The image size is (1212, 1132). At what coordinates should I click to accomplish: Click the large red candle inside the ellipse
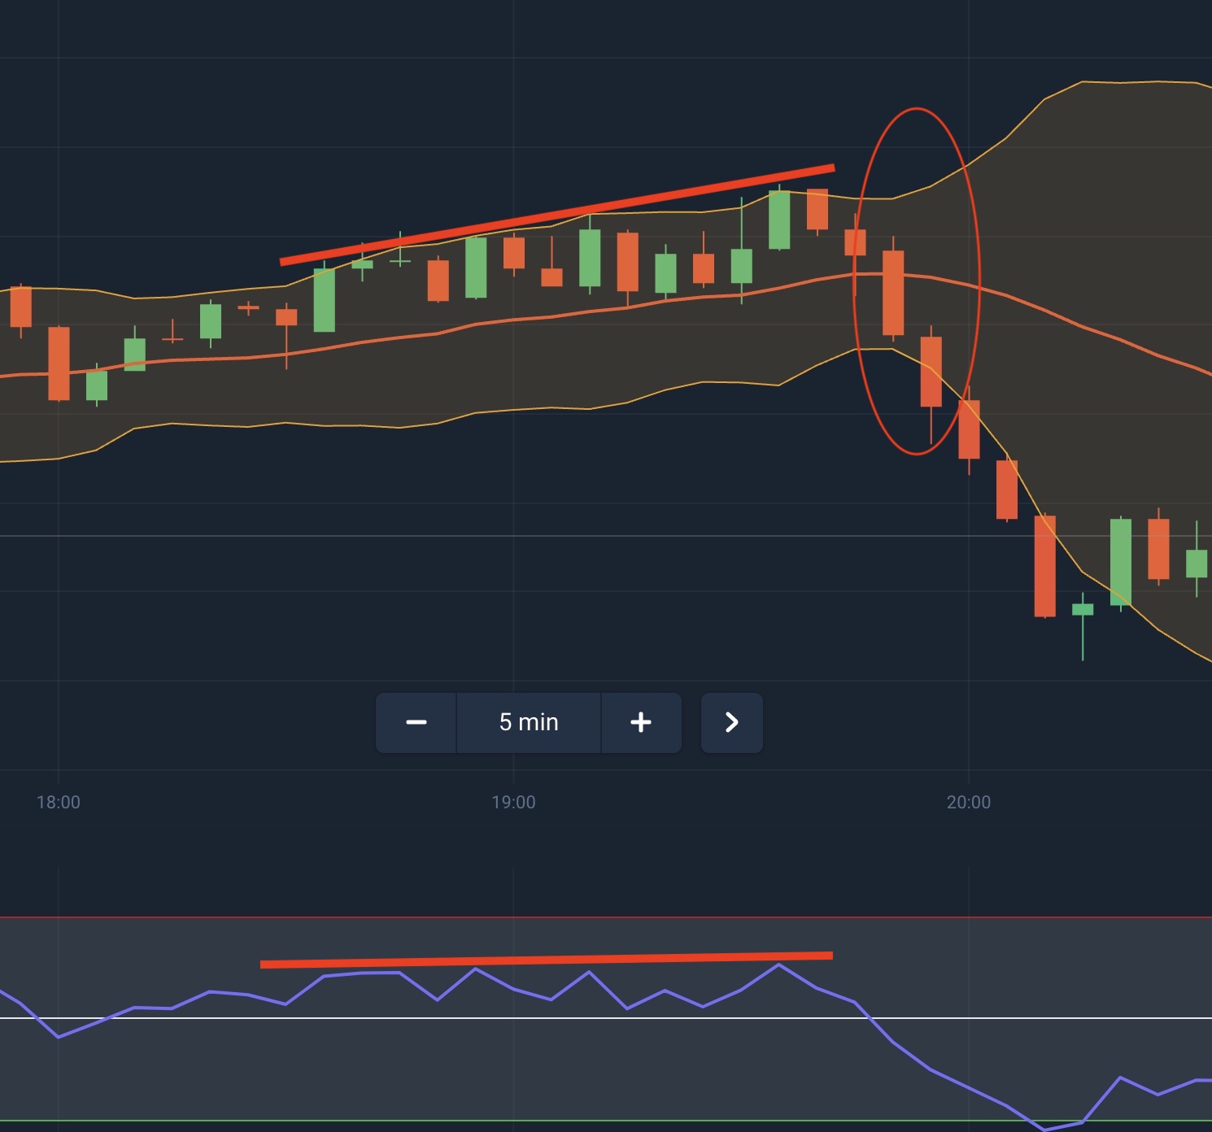[x=893, y=293]
